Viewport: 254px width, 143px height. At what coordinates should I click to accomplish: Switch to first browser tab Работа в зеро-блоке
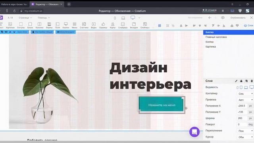click(x=14, y=4)
